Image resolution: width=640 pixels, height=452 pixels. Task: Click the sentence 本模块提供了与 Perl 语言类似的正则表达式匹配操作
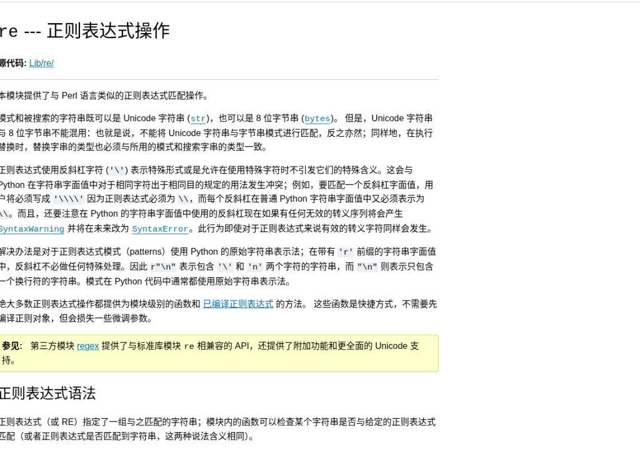(x=103, y=96)
